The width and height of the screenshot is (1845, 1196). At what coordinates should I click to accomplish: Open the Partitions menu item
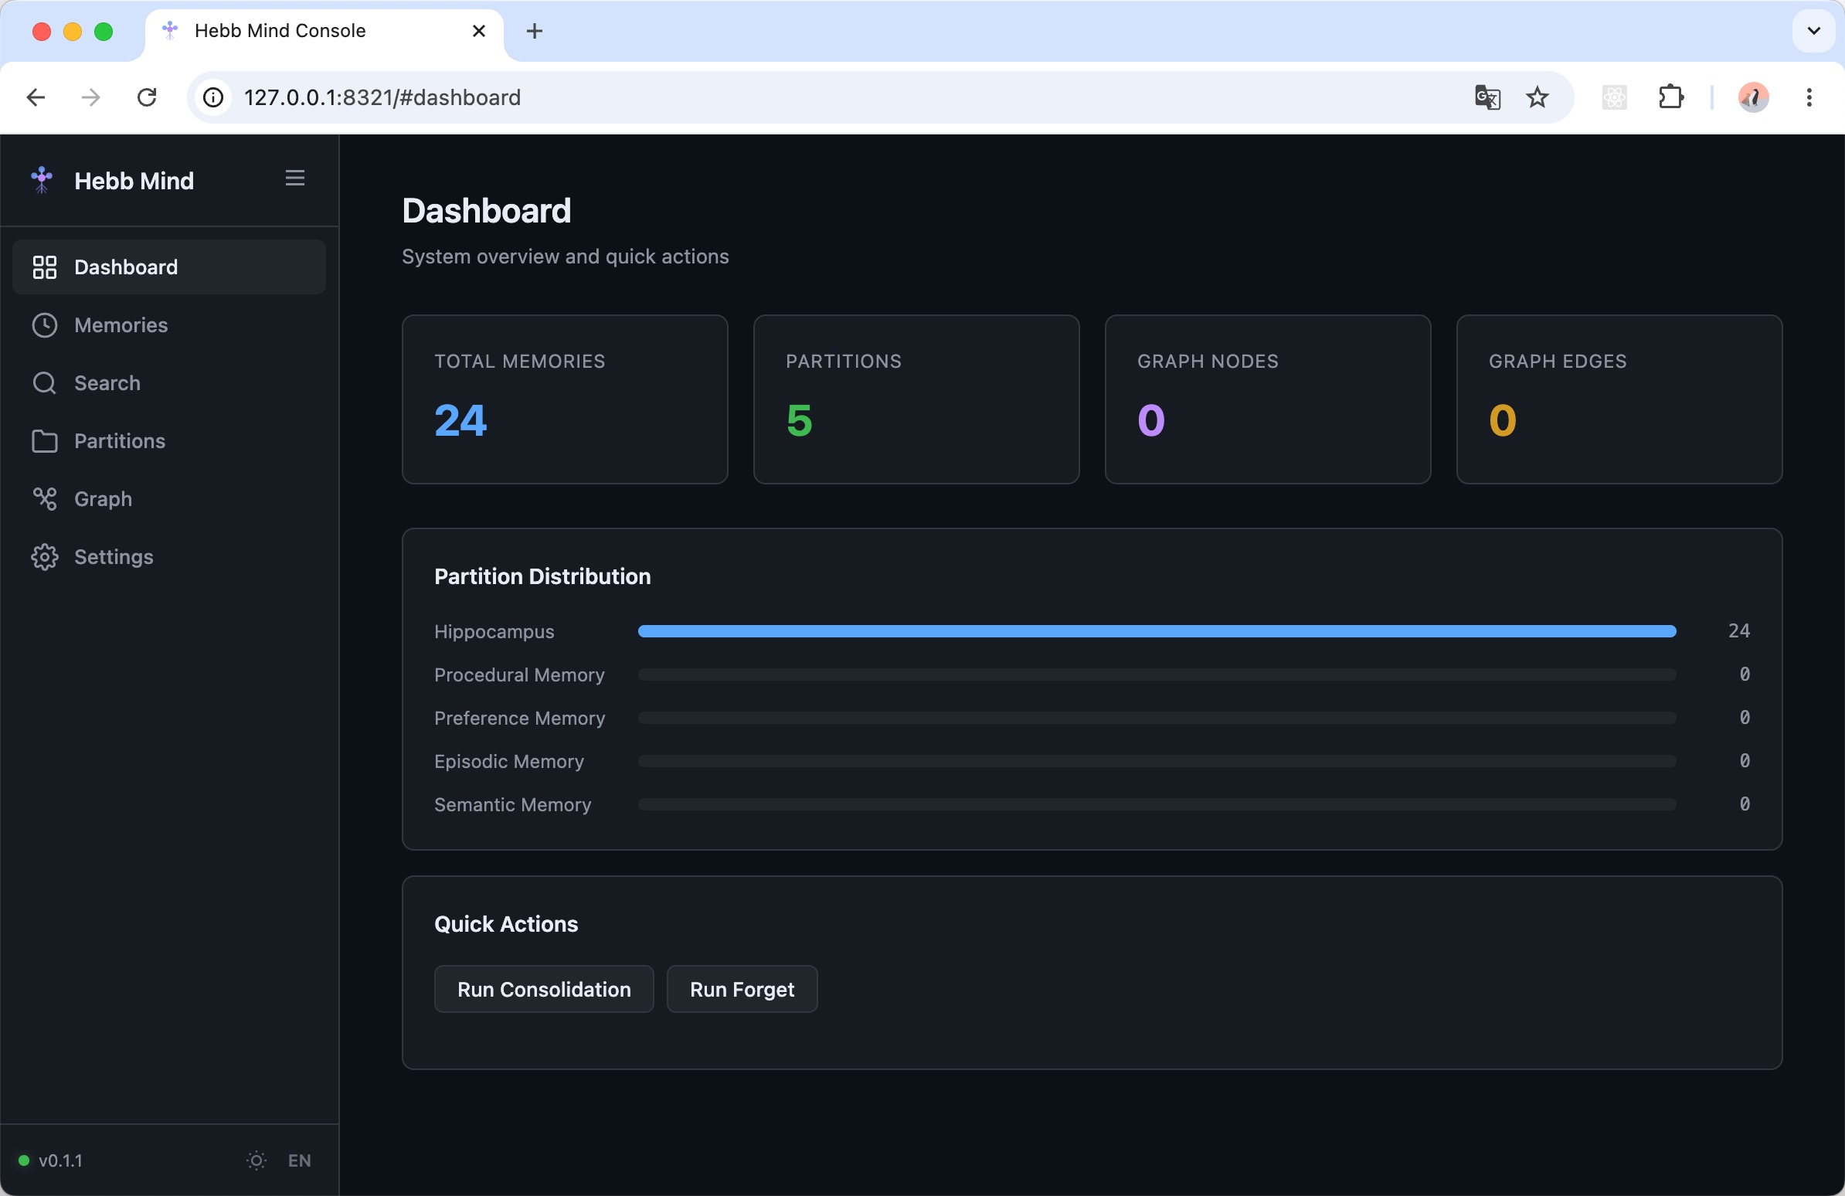(x=169, y=441)
